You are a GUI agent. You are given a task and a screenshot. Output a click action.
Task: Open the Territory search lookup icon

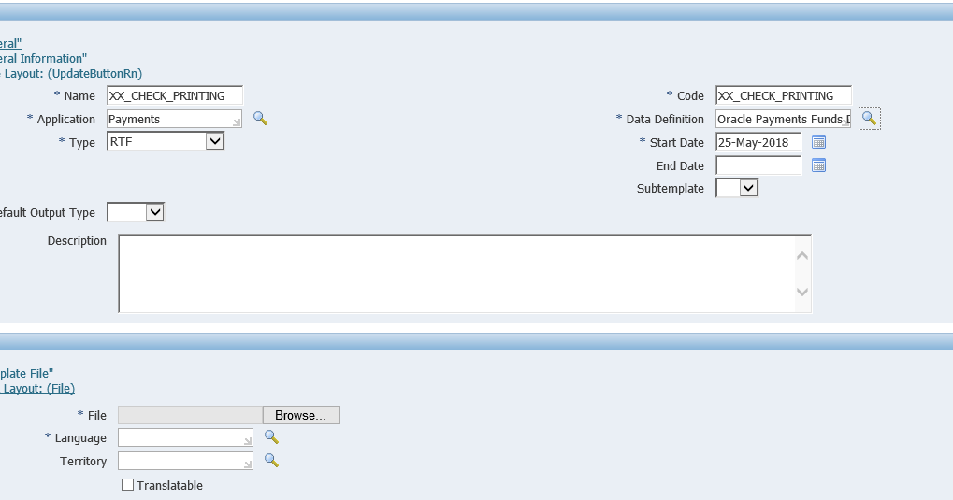tap(271, 461)
